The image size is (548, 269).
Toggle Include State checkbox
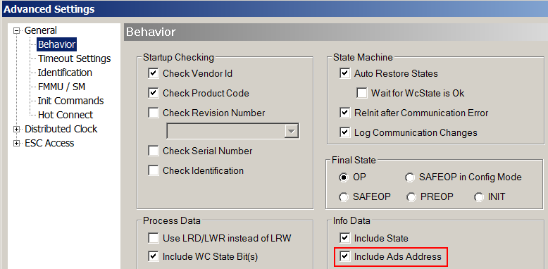344,238
